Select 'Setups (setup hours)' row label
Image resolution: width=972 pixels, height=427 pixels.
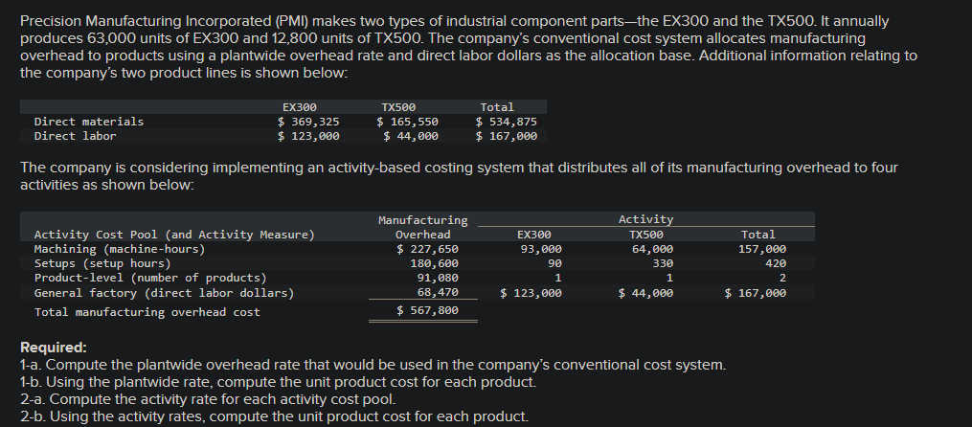(x=102, y=263)
